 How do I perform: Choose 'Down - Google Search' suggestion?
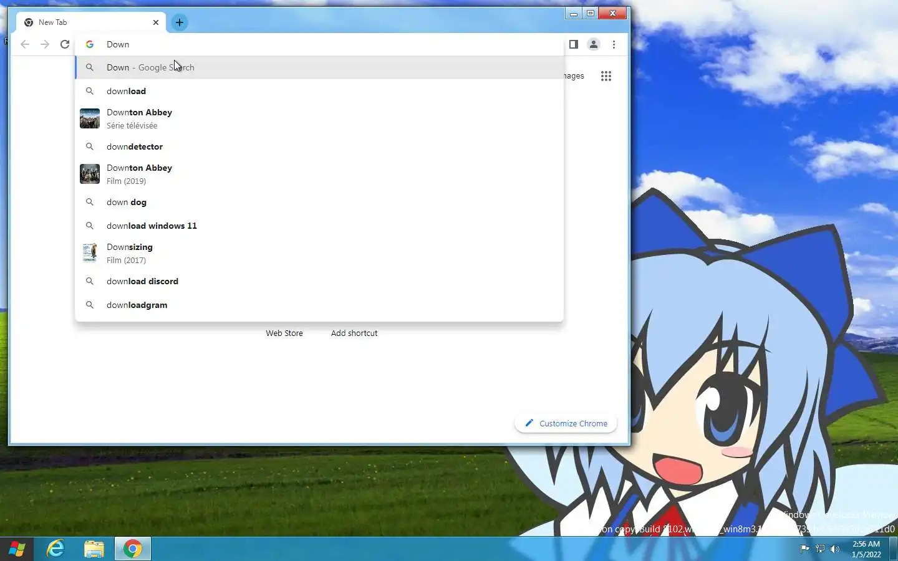pyautogui.click(x=319, y=67)
